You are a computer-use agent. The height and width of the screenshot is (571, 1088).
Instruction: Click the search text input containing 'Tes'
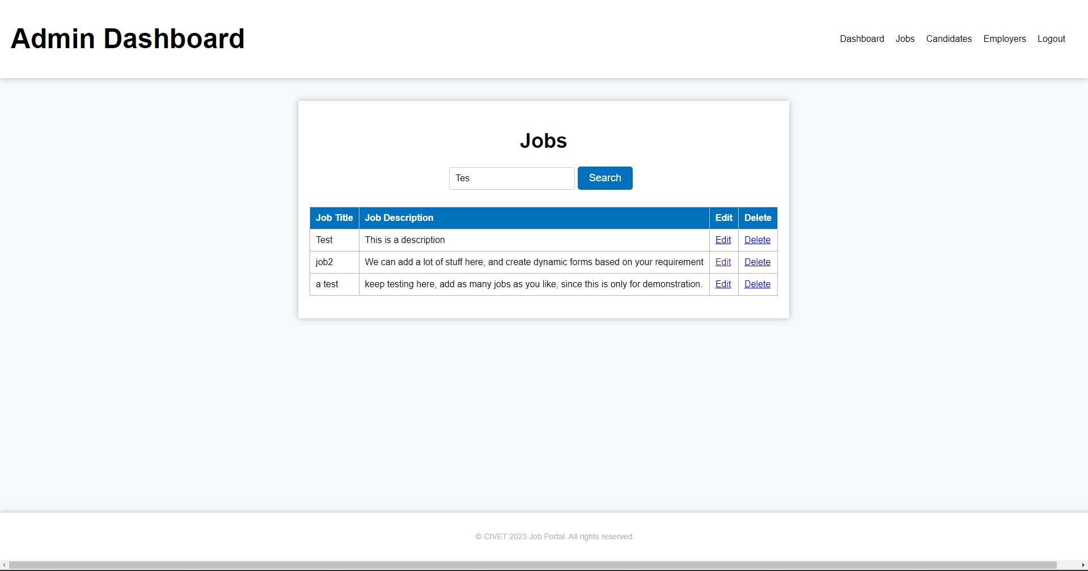point(511,178)
